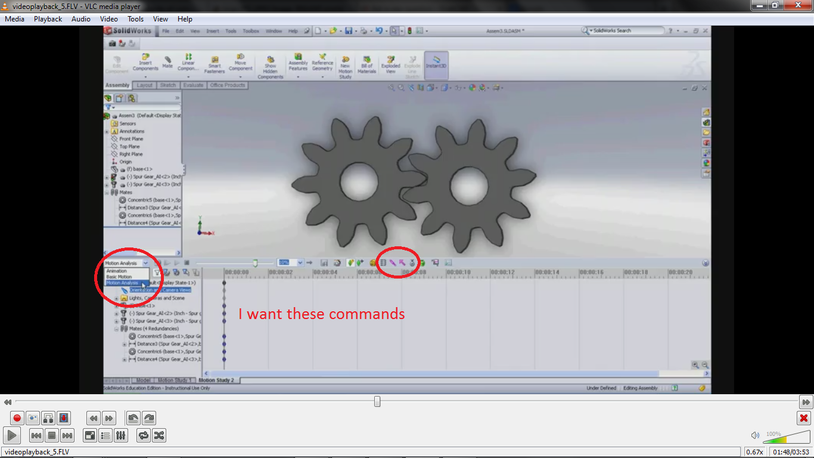Image resolution: width=814 pixels, height=458 pixels.
Task: Stop VLC playback
Action: 52,435
